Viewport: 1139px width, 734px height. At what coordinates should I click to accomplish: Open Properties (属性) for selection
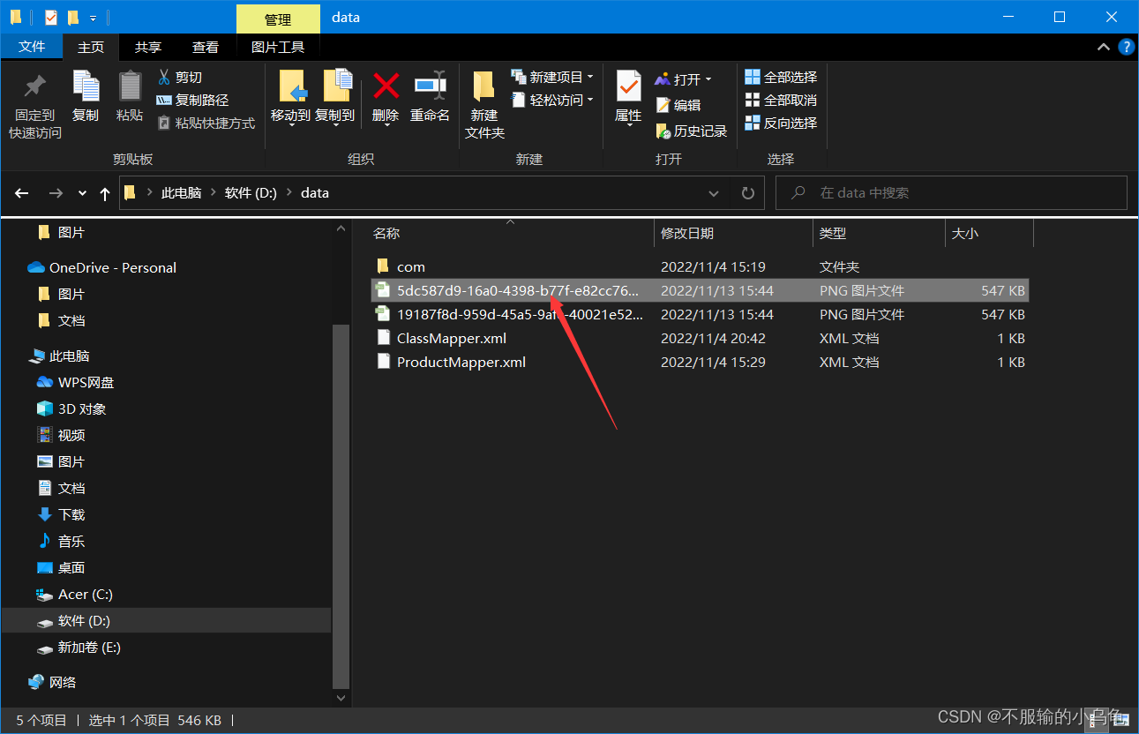pyautogui.click(x=628, y=98)
